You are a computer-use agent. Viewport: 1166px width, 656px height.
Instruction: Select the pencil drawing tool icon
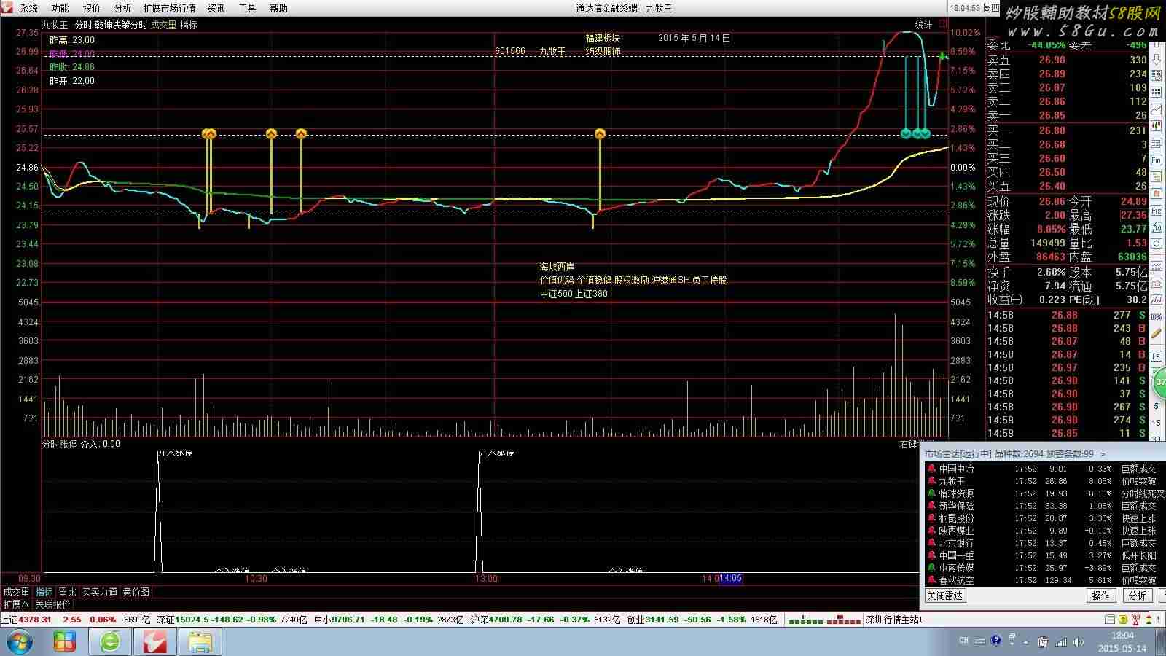(x=1156, y=332)
